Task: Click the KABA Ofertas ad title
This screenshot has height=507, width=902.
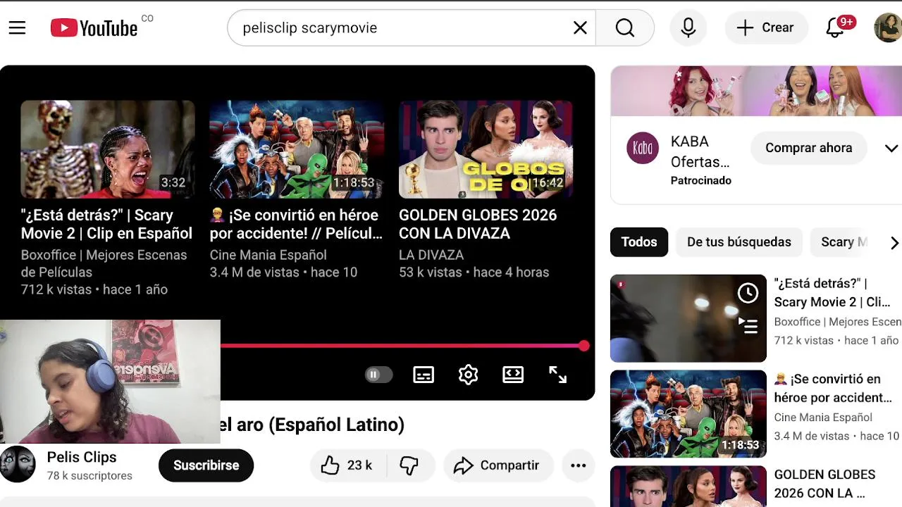Action: coord(700,151)
